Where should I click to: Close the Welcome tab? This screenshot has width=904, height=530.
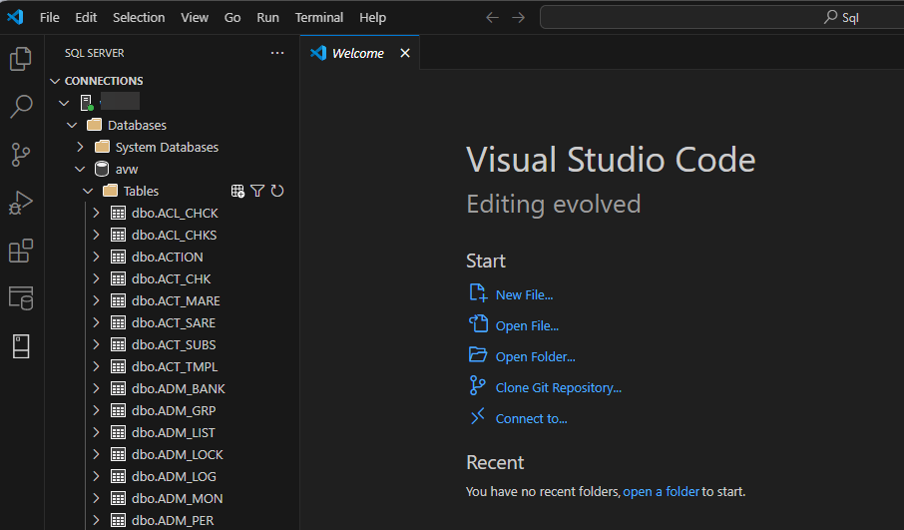click(x=405, y=53)
